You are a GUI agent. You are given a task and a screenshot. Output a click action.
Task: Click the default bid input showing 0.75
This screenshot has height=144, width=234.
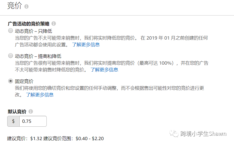[33, 121]
